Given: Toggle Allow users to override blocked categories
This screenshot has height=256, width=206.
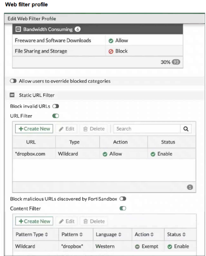Looking at the screenshot, I should [13, 81].
